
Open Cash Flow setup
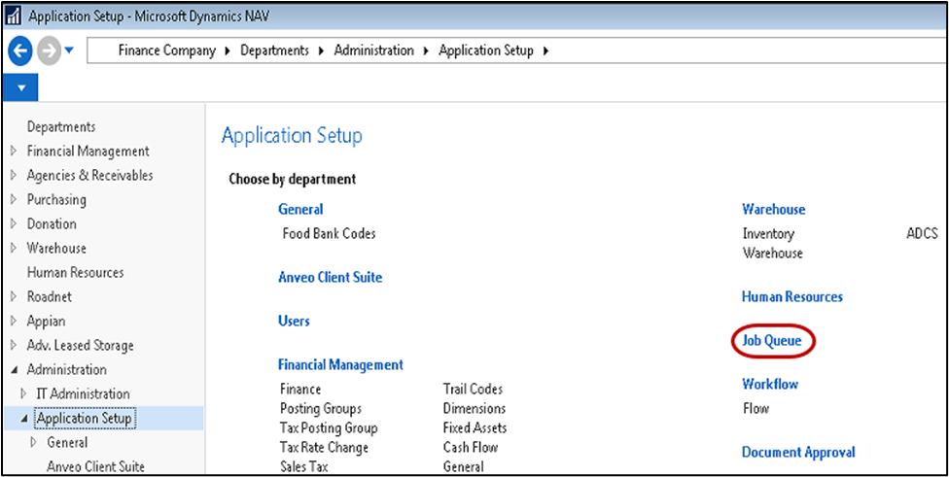pyautogui.click(x=471, y=448)
